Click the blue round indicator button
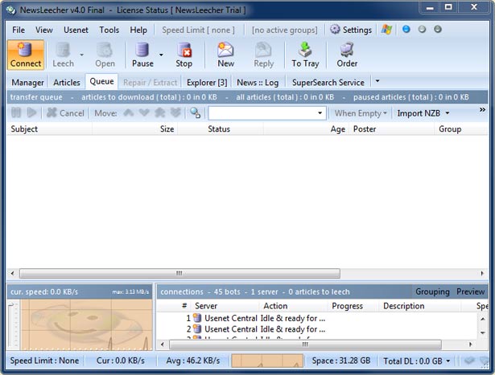This screenshot has height=375, width=495. point(406,29)
